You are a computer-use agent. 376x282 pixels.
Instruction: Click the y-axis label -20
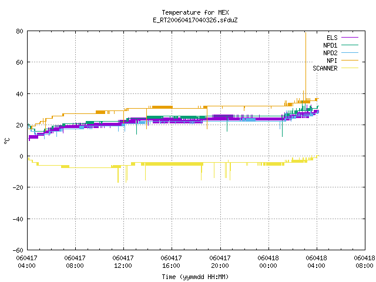click(18, 187)
